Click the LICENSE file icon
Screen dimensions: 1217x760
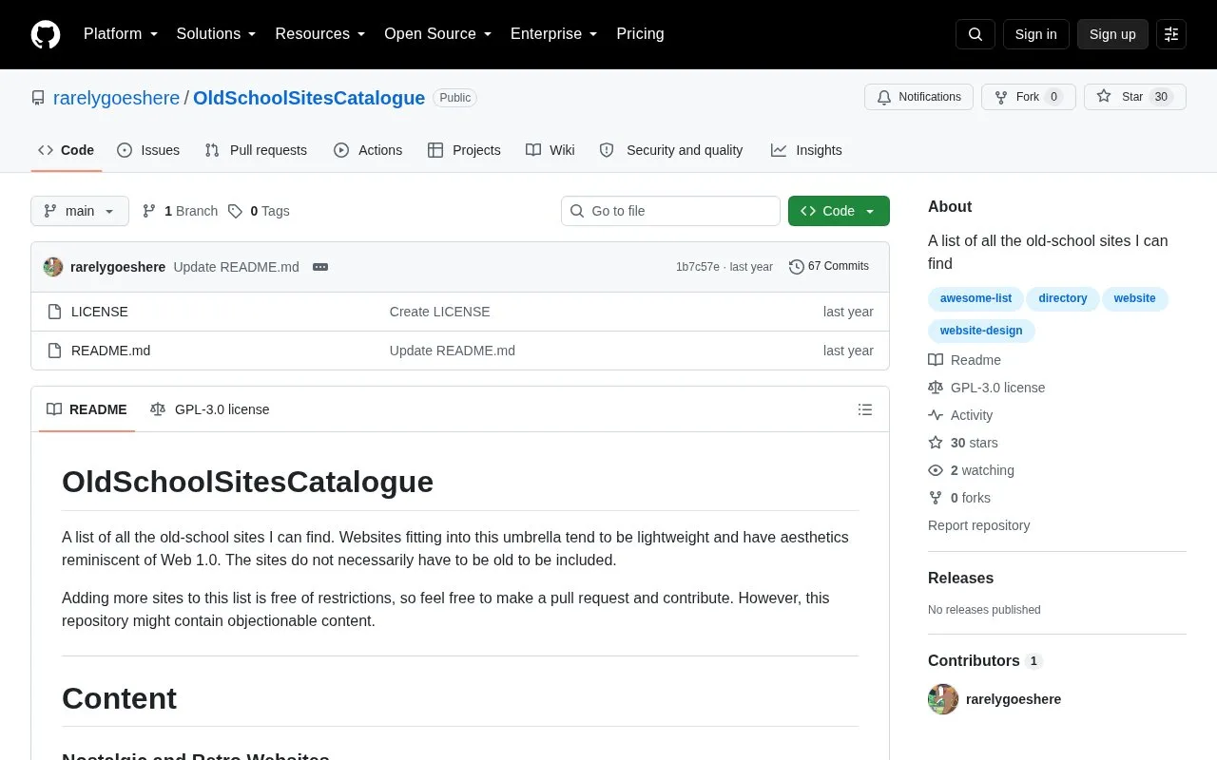click(x=54, y=312)
